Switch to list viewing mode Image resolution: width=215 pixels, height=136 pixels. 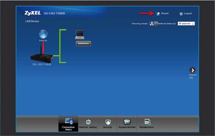tap(156, 24)
